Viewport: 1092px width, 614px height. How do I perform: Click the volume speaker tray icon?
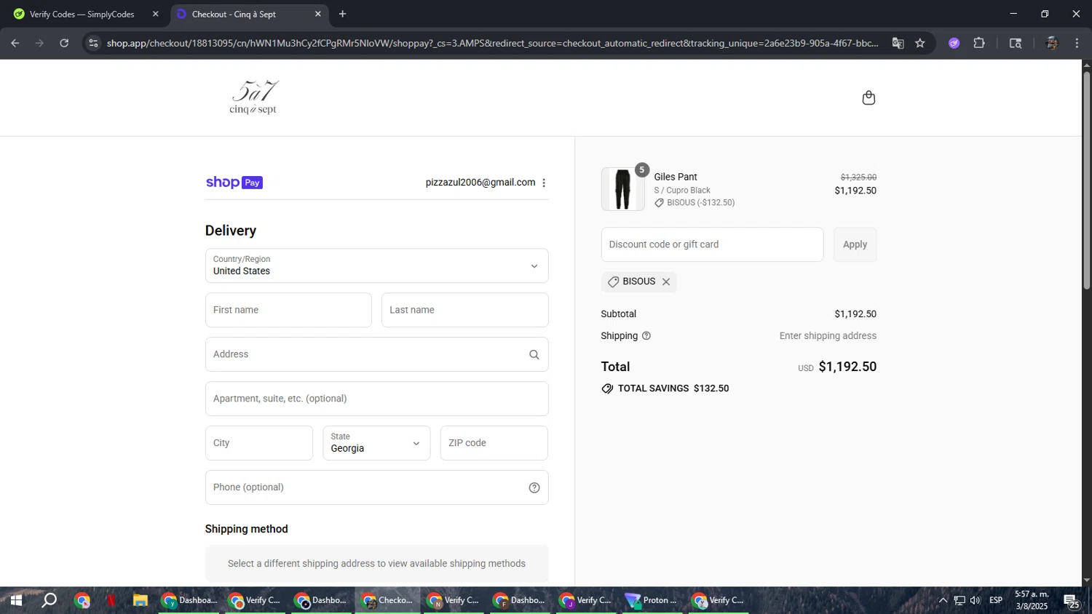(x=976, y=600)
